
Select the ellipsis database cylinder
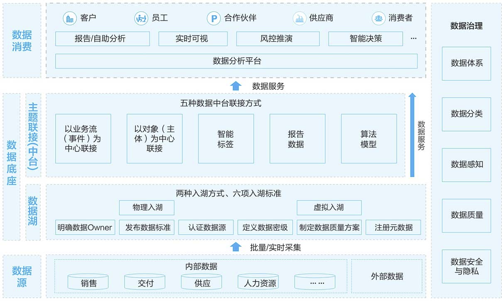(x=315, y=282)
